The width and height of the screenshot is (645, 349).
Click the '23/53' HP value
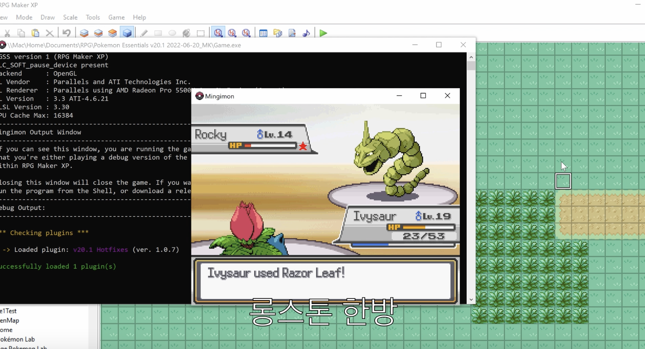(424, 236)
